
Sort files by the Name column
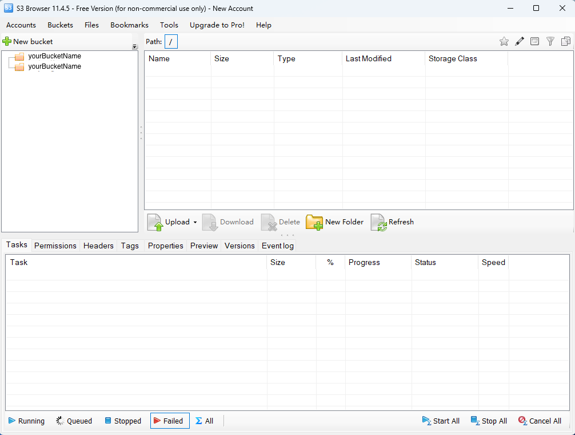coord(178,59)
